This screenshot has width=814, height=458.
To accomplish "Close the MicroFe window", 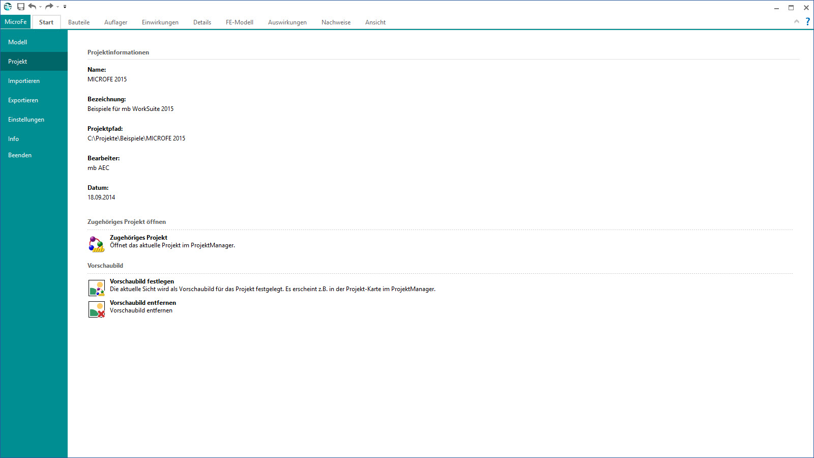I will pyautogui.click(x=806, y=8).
